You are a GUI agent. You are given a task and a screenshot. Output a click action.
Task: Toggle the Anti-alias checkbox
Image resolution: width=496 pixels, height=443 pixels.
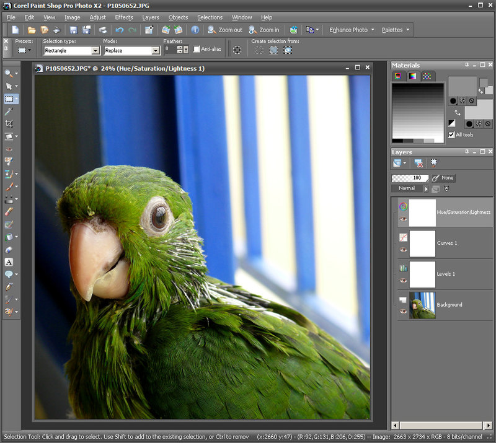pos(197,49)
